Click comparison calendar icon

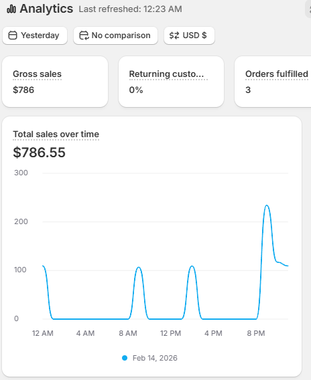(84, 35)
